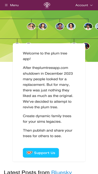
Task: Click the Support Us button
Action: coord(41,153)
